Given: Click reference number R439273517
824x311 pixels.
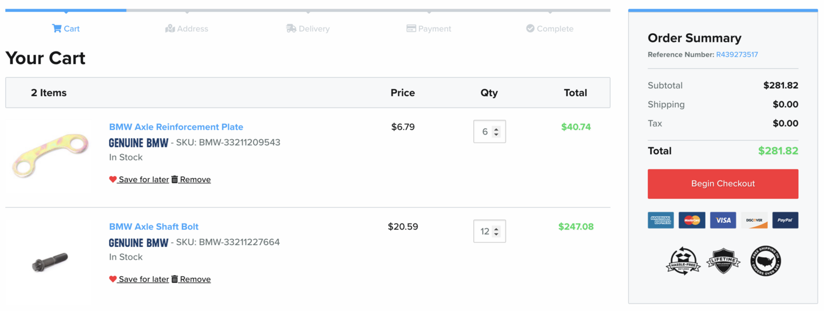Looking at the screenshot, I should tap(737, 55).
